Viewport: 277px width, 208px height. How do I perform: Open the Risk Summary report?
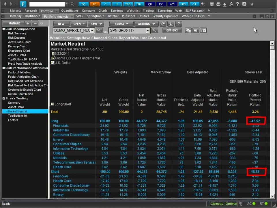17,34
